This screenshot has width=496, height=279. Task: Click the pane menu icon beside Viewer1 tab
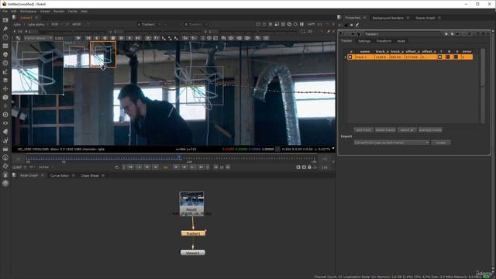[x=14, y=18]
